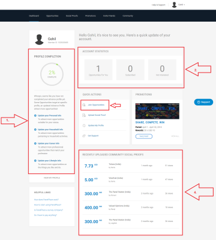The width and height of the screenshot is (216, 240).
Task: Click the Join Opportunities icon
Action: point(84,105)
